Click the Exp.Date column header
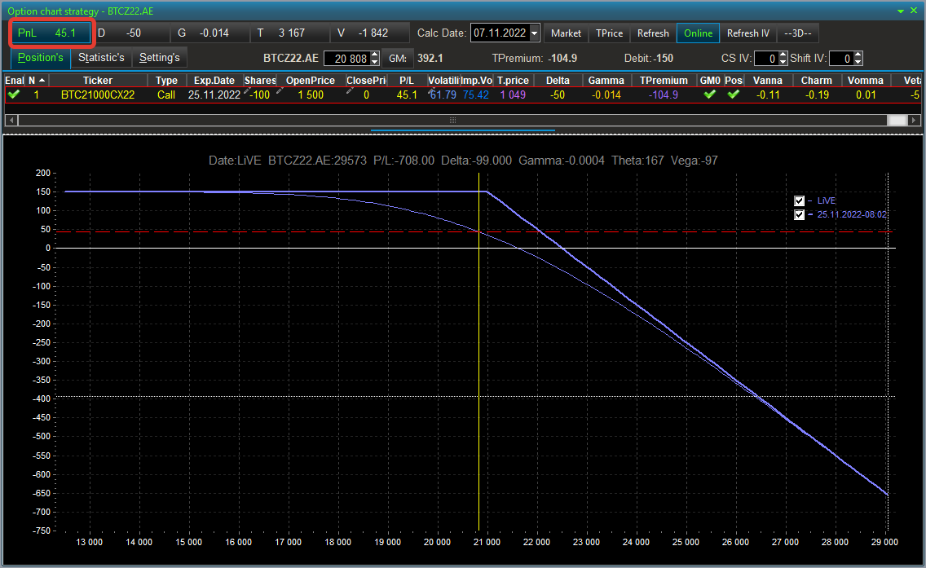The image size is (926, 568). point(214,81)
